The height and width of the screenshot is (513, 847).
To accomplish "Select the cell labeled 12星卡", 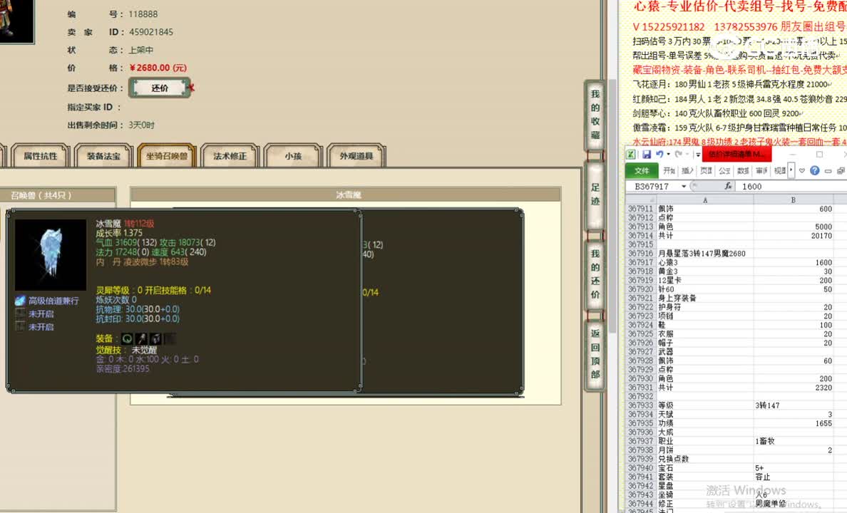I will pyautogui.click(x=705, y=280).
